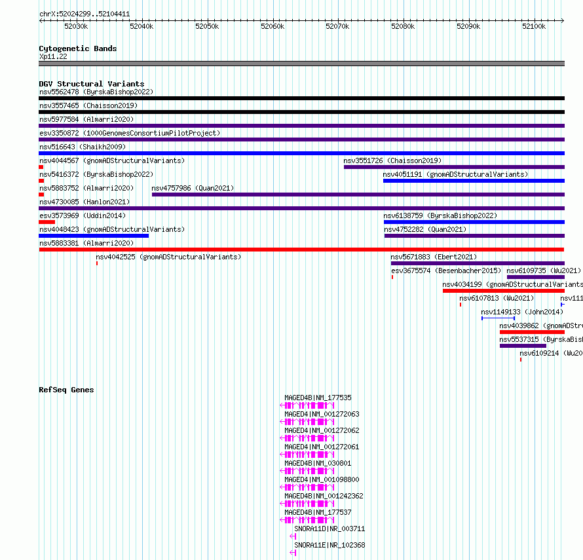
Task: Click the nsv6109214 variant label
Action: [551, 353]
